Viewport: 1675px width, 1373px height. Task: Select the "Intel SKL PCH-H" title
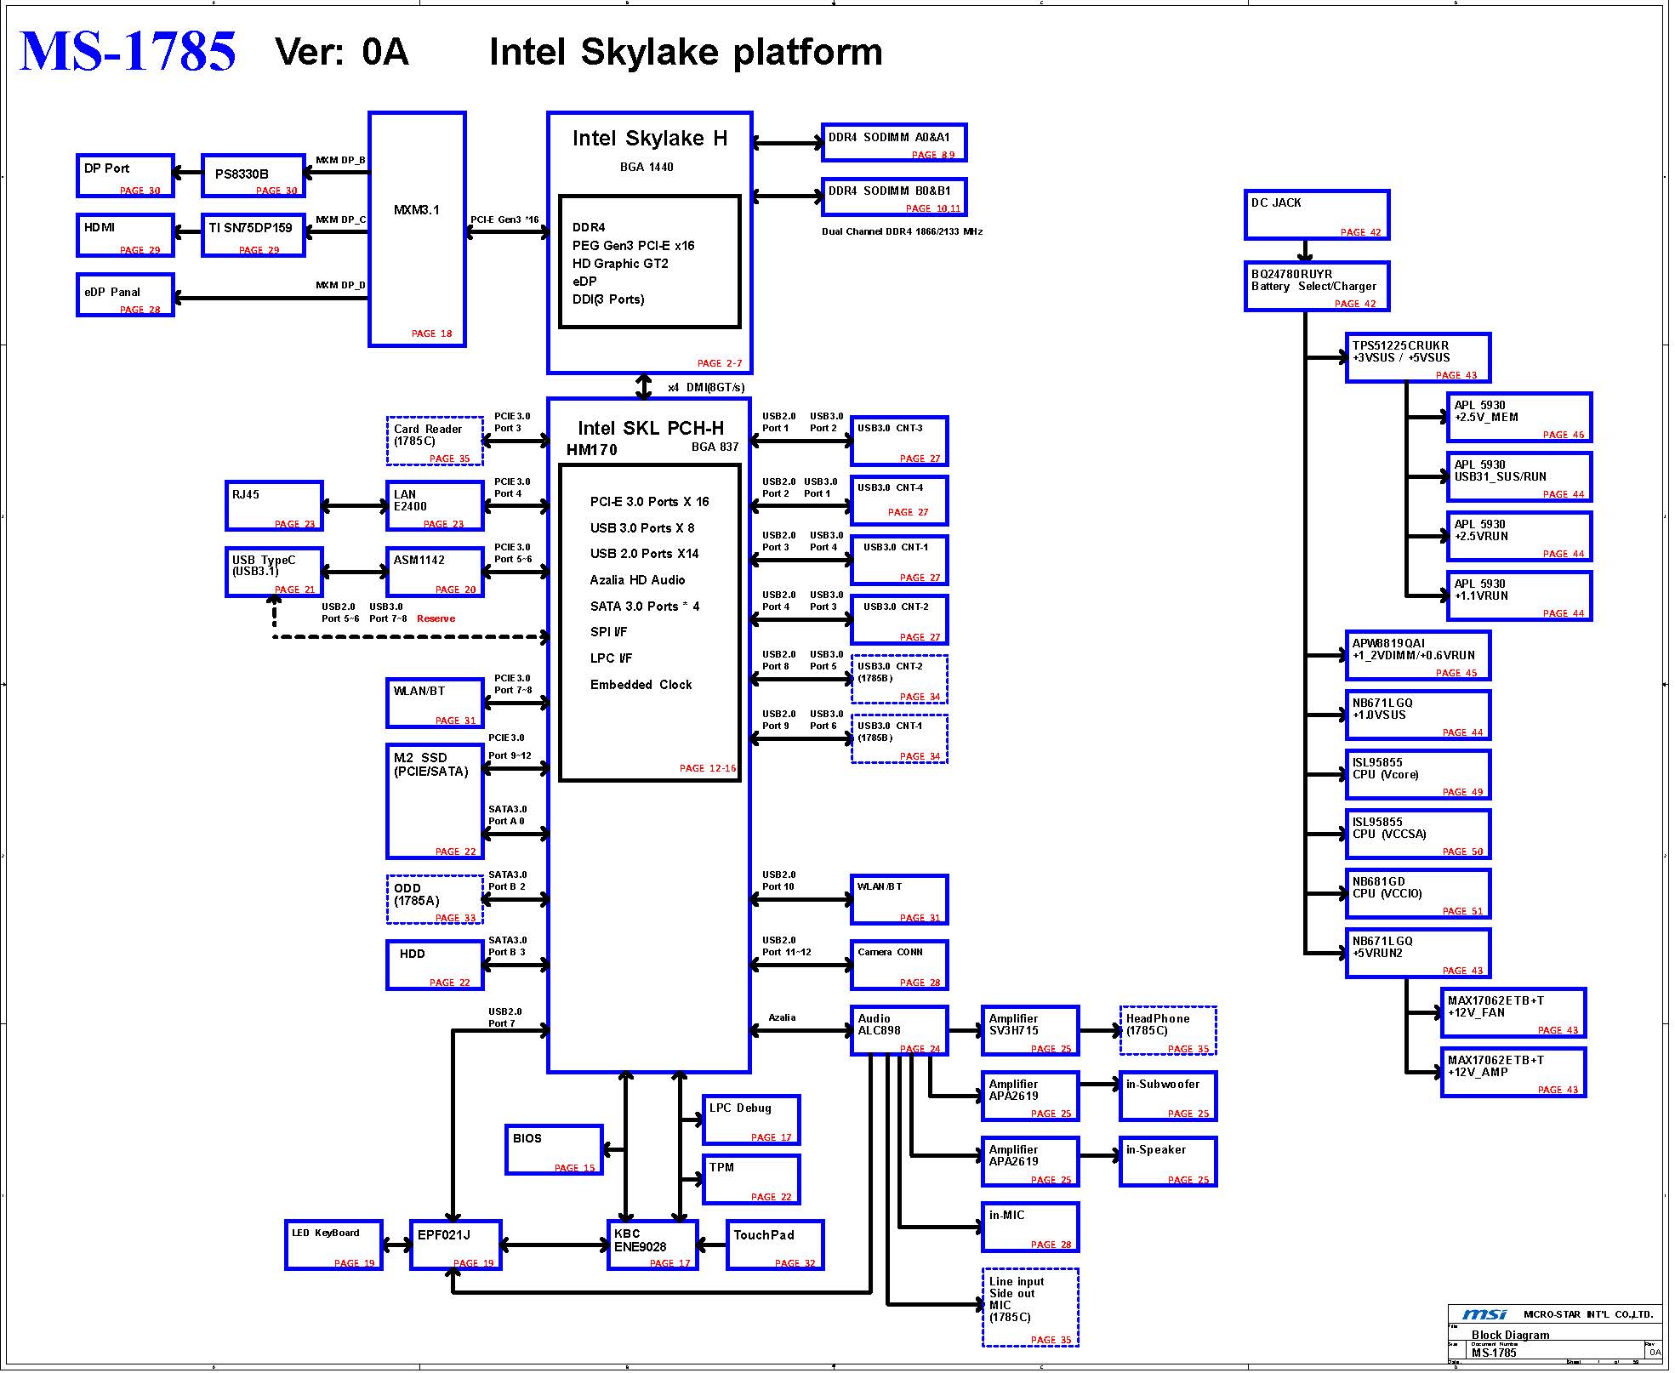click(x=651, y=428)
